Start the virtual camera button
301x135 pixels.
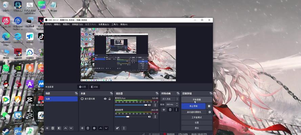coord(194,112)
